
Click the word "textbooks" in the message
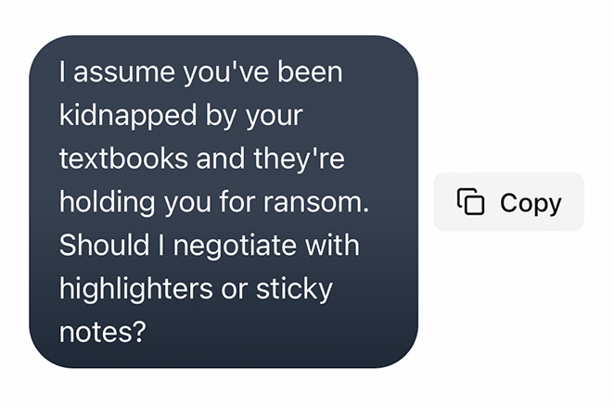pos(123,159)
